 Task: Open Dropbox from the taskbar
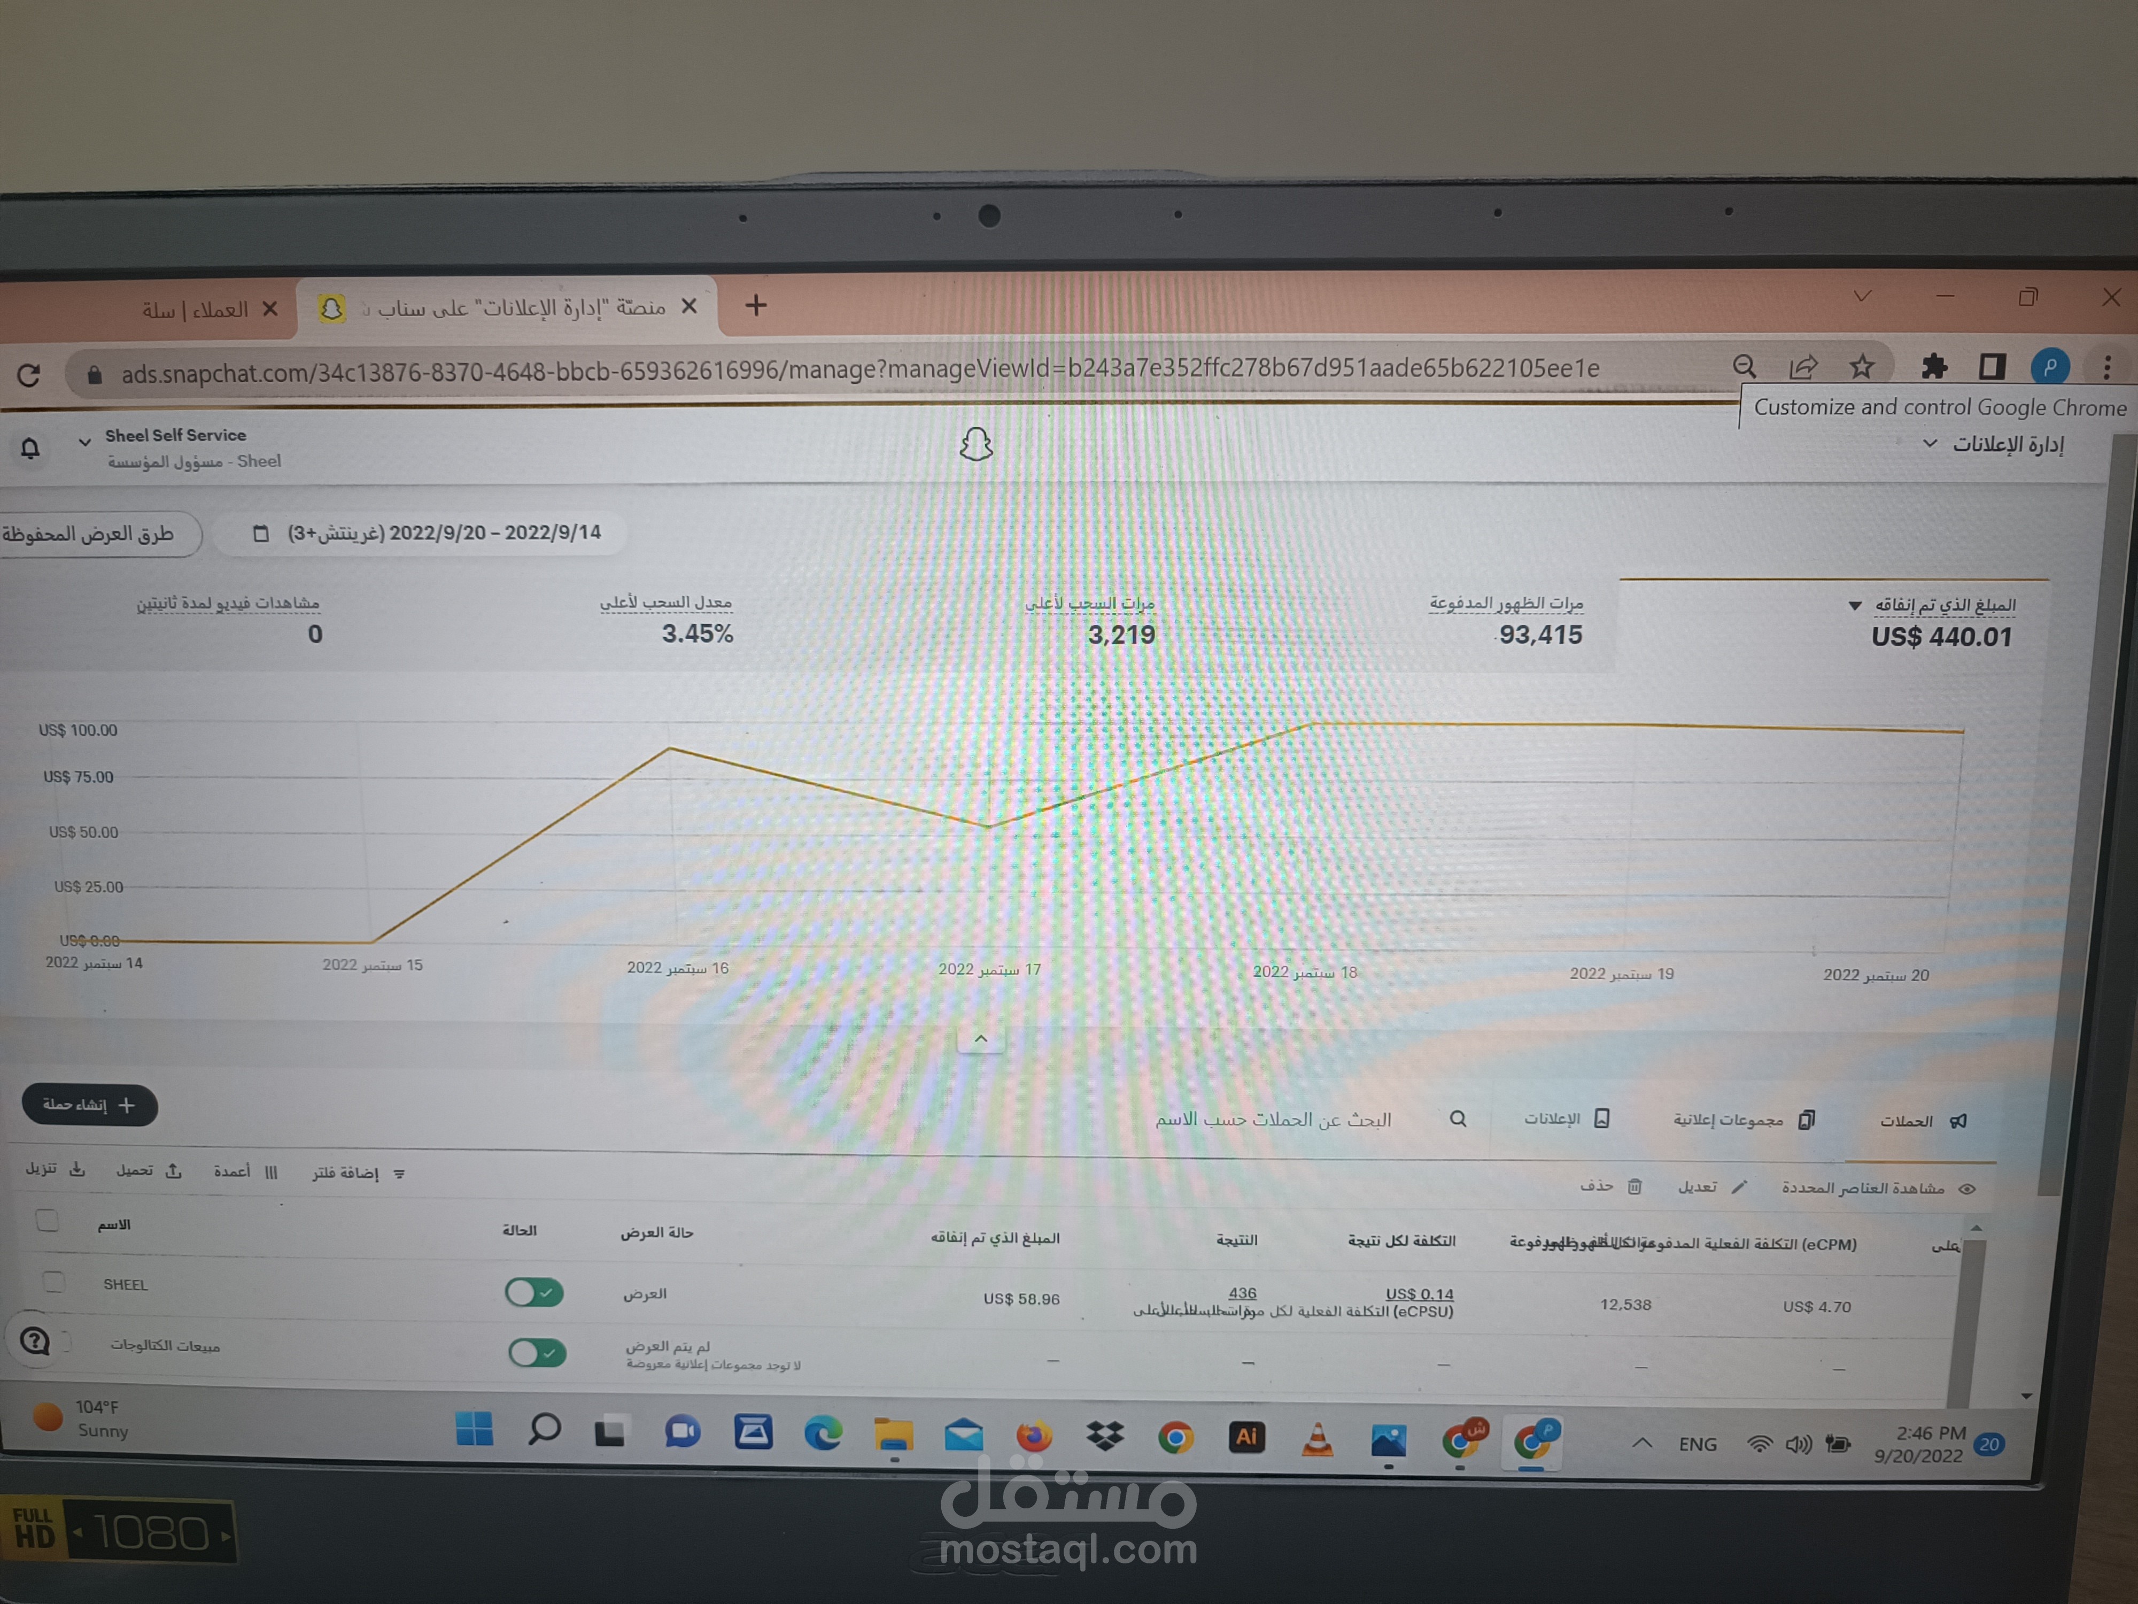1105,1436
